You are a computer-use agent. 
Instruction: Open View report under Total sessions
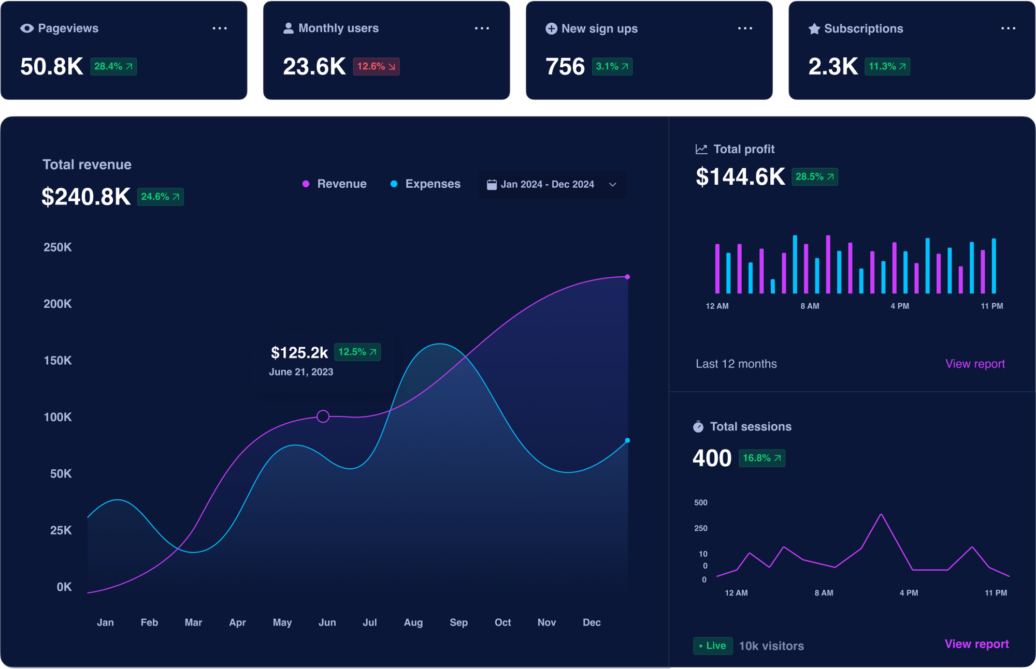pos(976,644)
